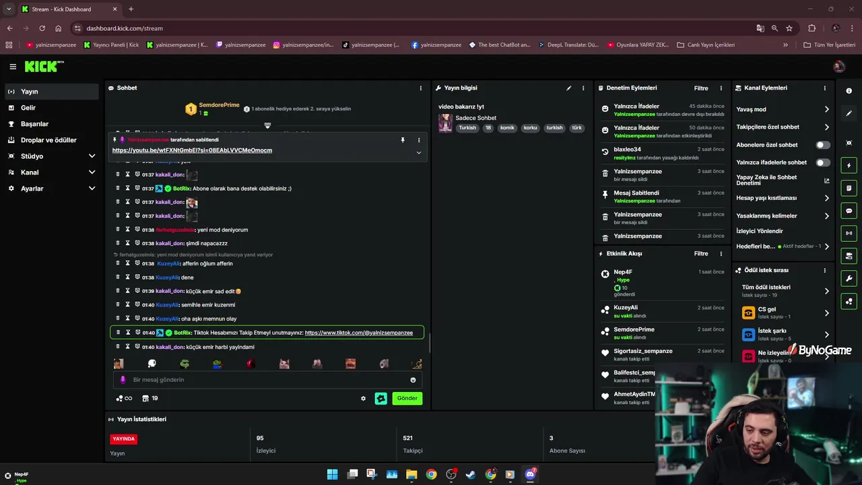
Task: Open Discord from taskbar
Action: click(x=530, y=474)
